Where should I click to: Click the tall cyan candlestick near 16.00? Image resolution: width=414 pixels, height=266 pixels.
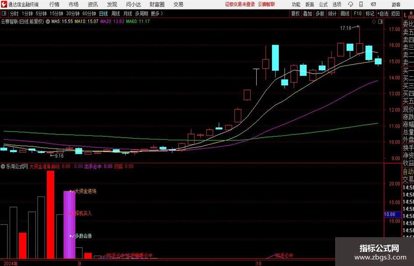tap(276, 58)
